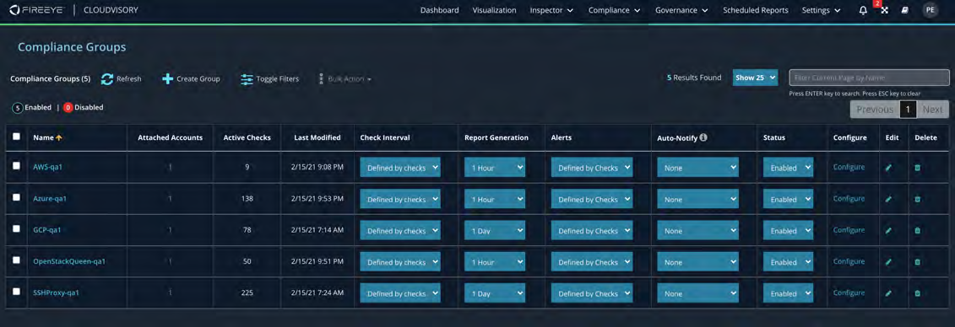Click Configure link for SSHProxy-qa1
Viewport: 955px width, 327px height.
[849, 293]
